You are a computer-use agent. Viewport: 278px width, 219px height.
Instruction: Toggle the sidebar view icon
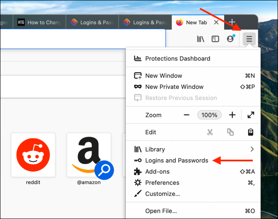coord(215,39)
